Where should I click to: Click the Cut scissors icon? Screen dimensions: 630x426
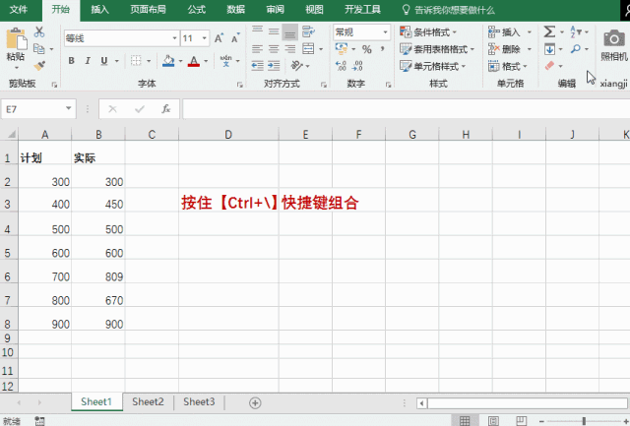tap(39, 30)
